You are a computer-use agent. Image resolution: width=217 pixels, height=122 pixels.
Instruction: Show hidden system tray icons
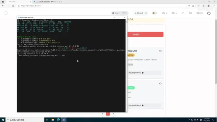(189, 120)
